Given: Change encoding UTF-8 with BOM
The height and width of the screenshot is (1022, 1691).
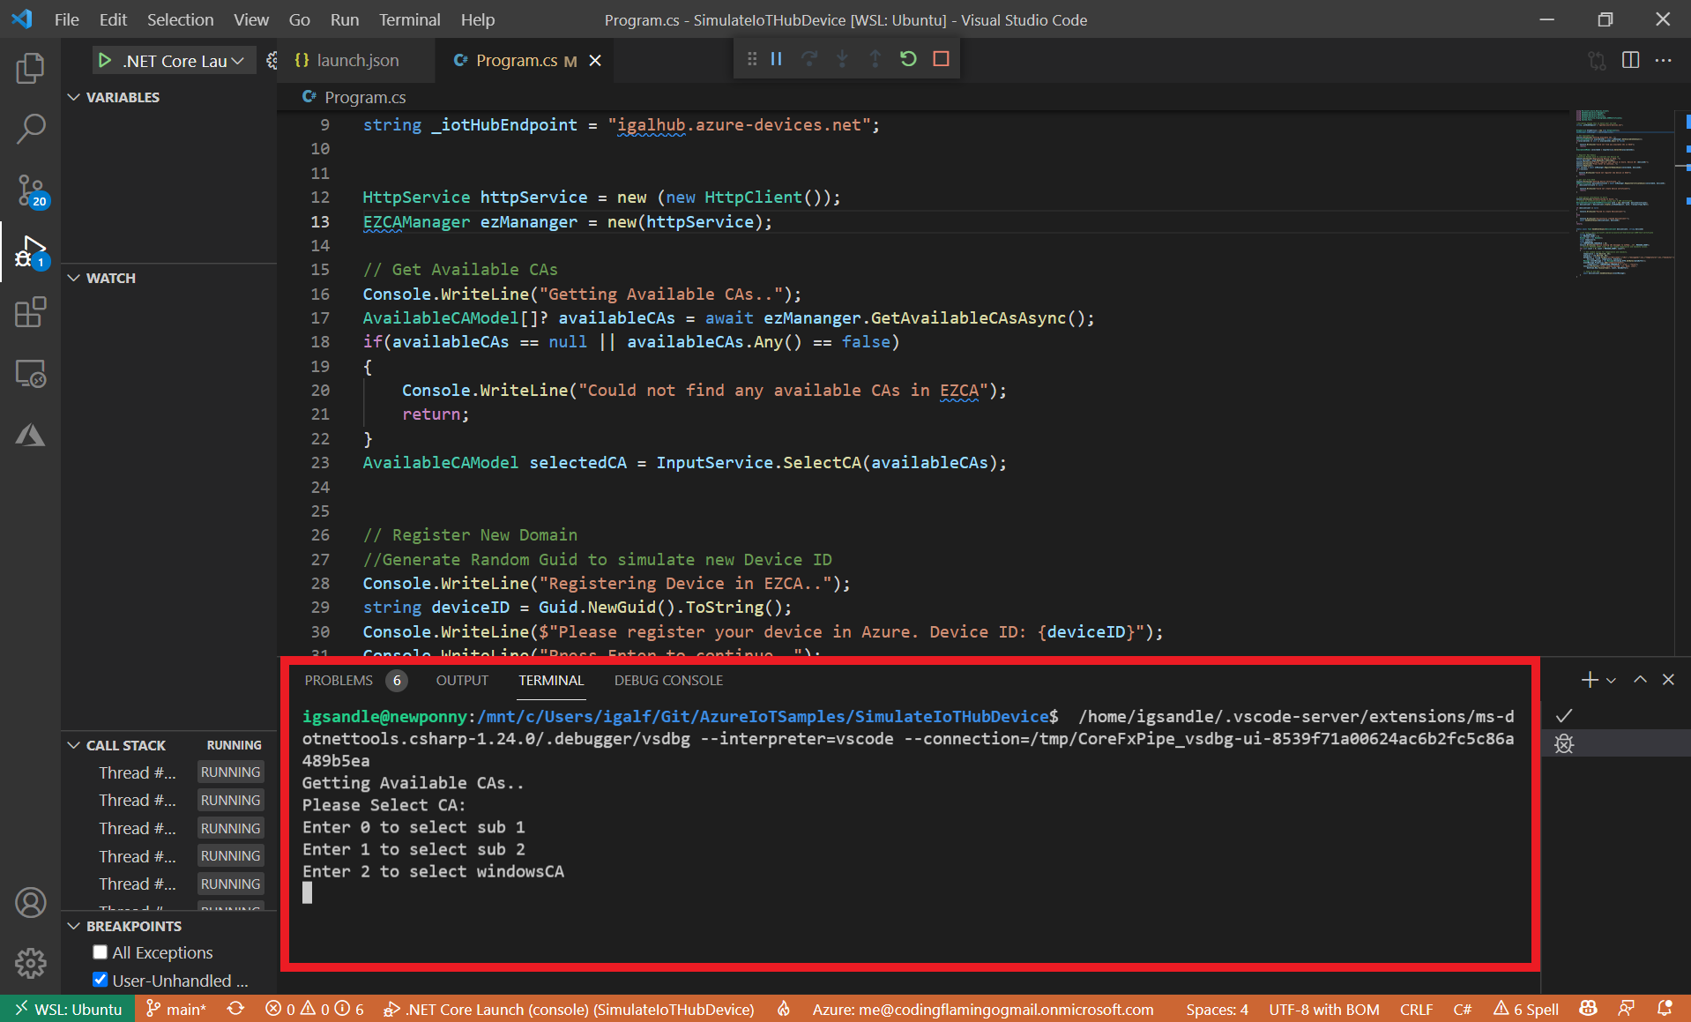Looking at the screenshot, I should (x=1323, y=1009).
